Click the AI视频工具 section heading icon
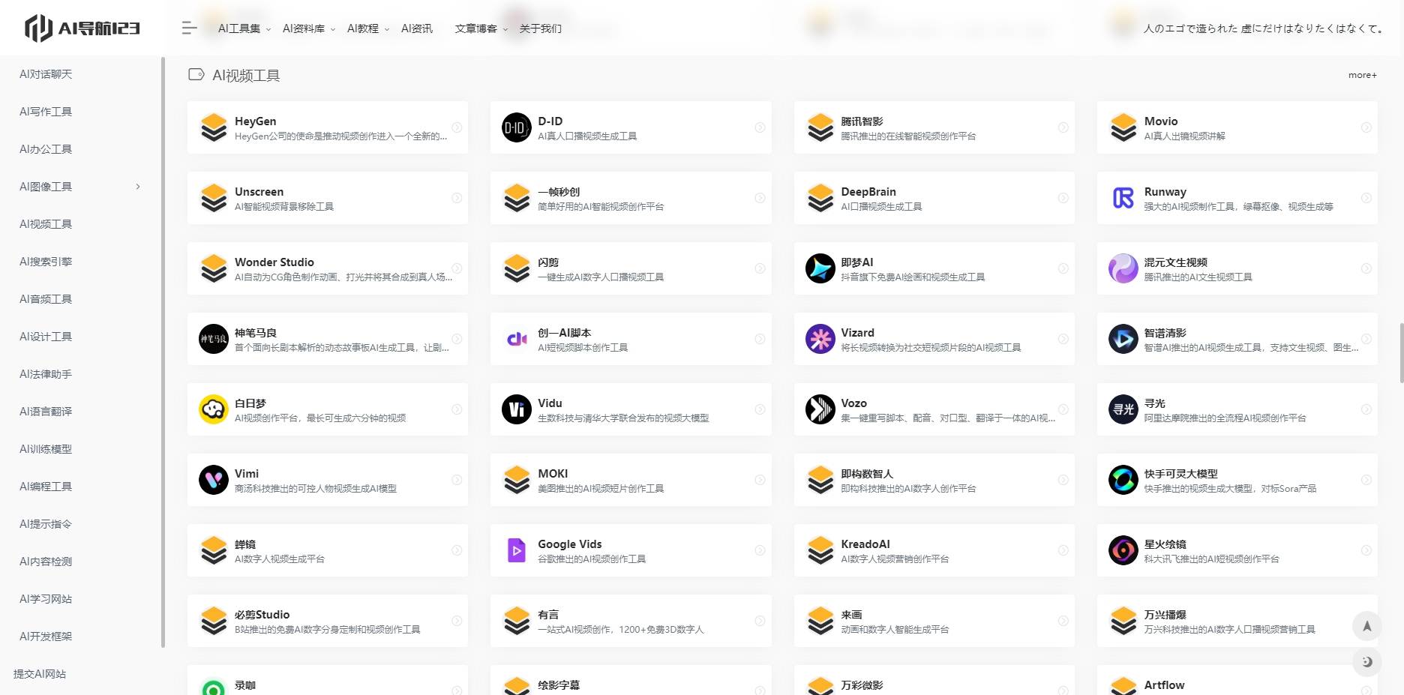The width and height of the screenshot is (1404, 695). click(x=196, y=74)
